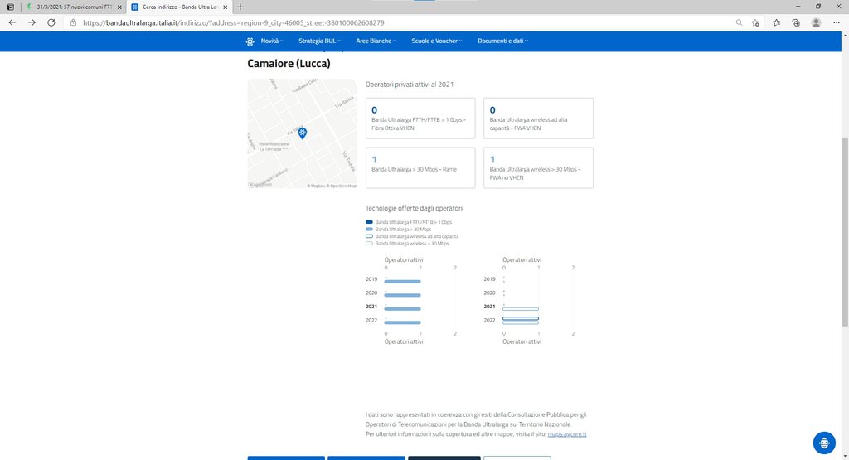Image resolution: width=849 pixels, height=460 pixels.
Task: Follow the maps.agcom.it link
Action: 566,434
